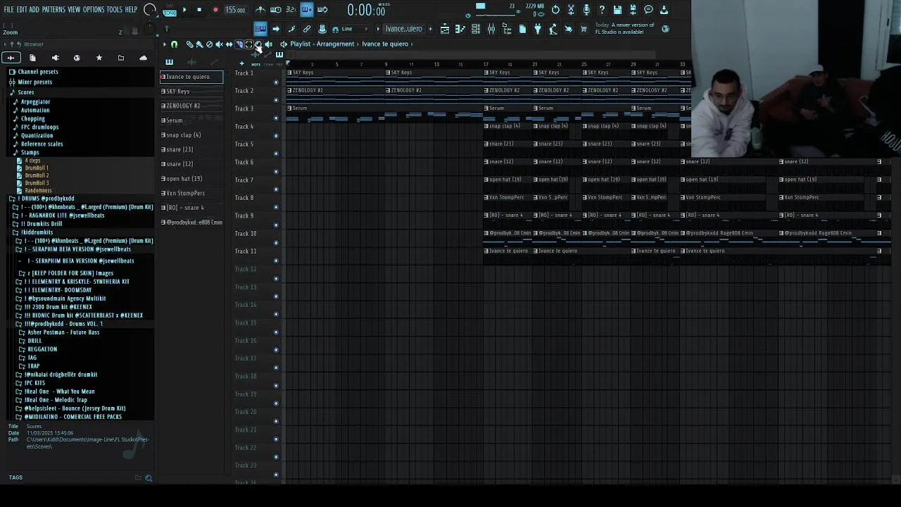This screenshot has height=507, width=901.
Task: Toggle the metronome
Action: point(260,9)
